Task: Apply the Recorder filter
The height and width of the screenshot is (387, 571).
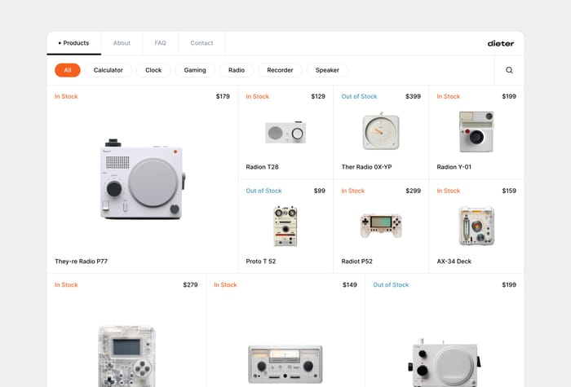Action: (280, 70)
